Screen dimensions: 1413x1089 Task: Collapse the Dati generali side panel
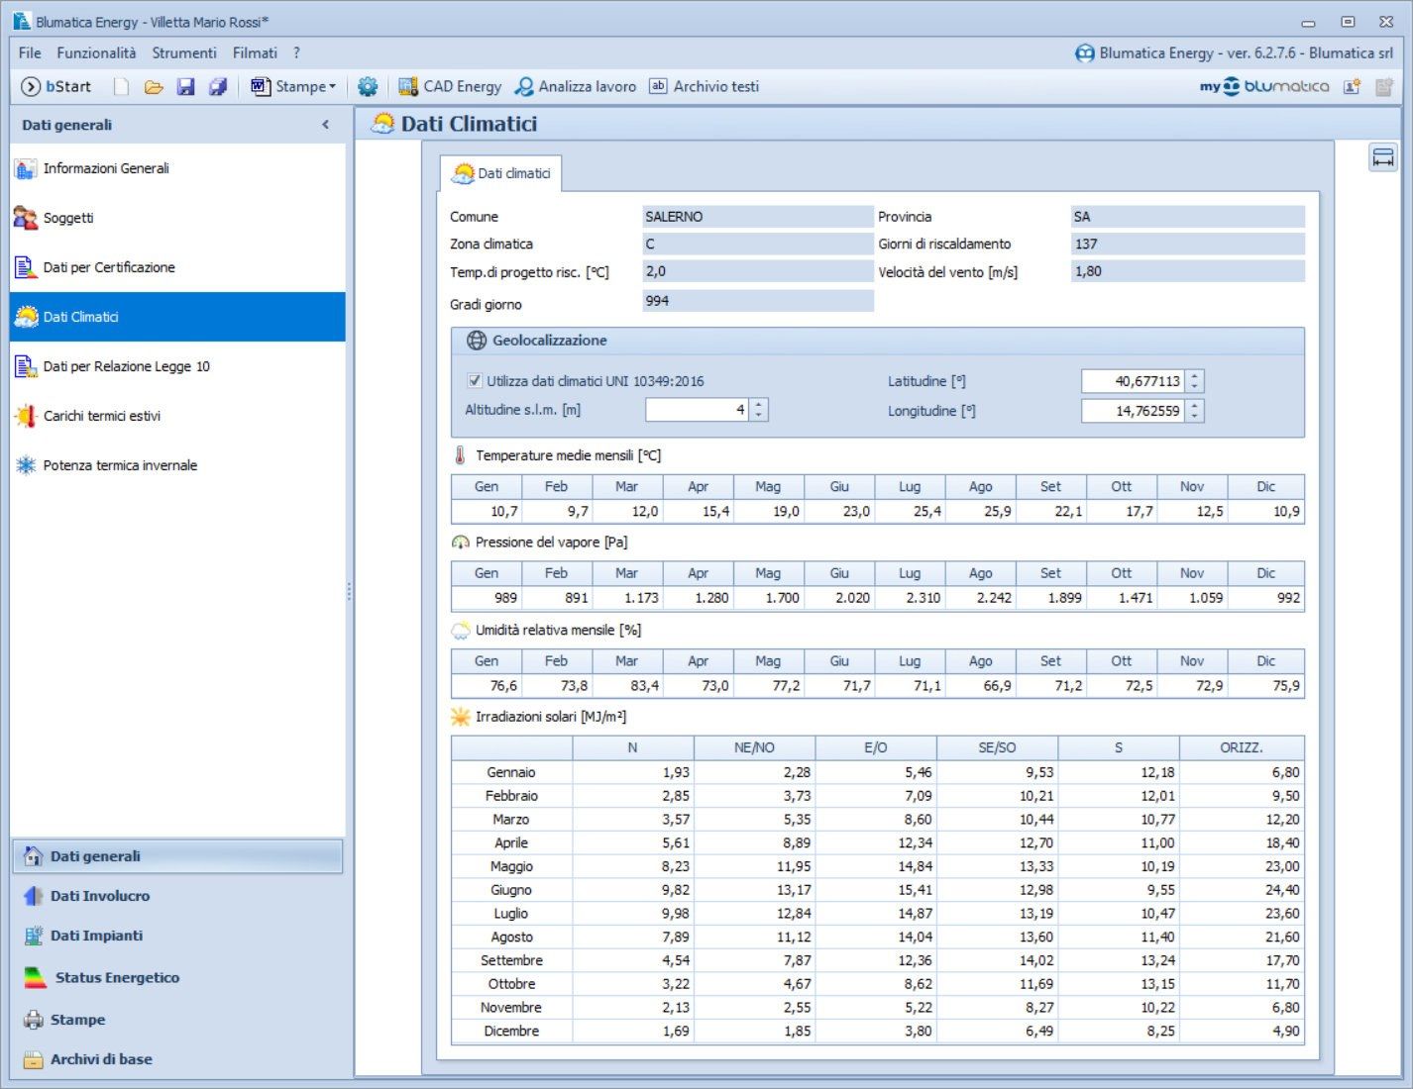(325, 125)
